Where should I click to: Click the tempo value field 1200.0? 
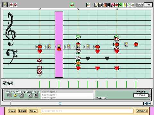tap(141, 95)
